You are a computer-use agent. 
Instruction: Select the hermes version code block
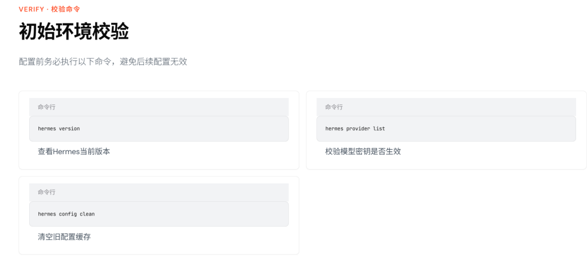point(159,129)
